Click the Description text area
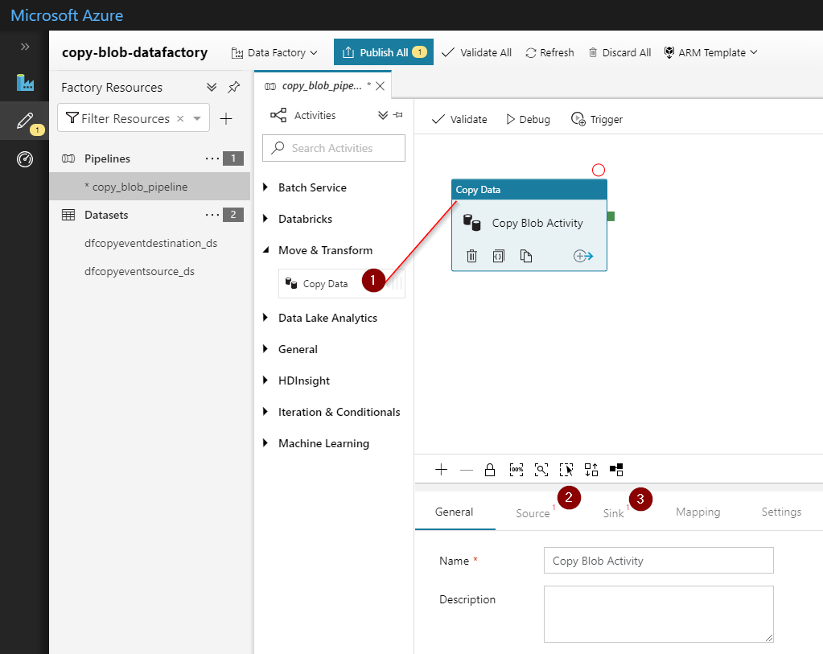The height and width of the screenshot is (654, 823). click(659, 614)
